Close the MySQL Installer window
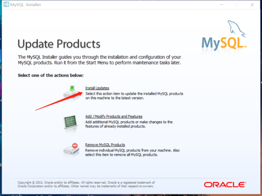This screenshot has height=196, width=262. tap(252, 5)
